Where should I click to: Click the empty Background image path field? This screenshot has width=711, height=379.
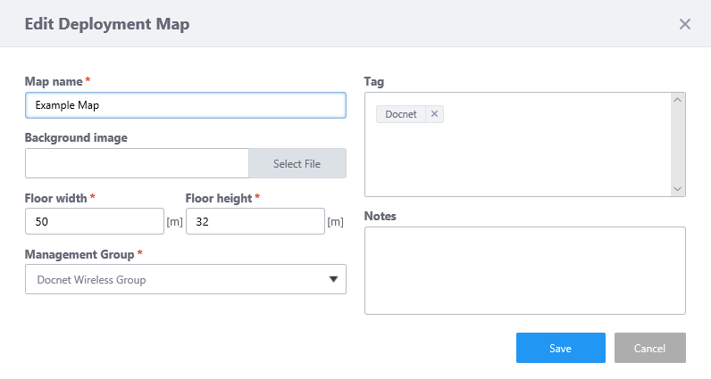tap(137, 163)
